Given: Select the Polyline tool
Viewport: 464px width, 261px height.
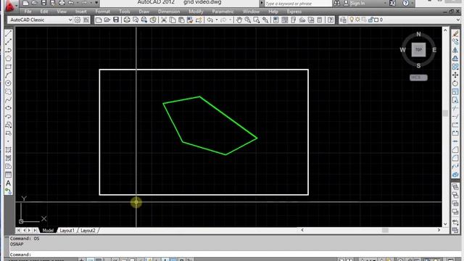Looking at the screenshot, I should [8, 50].
